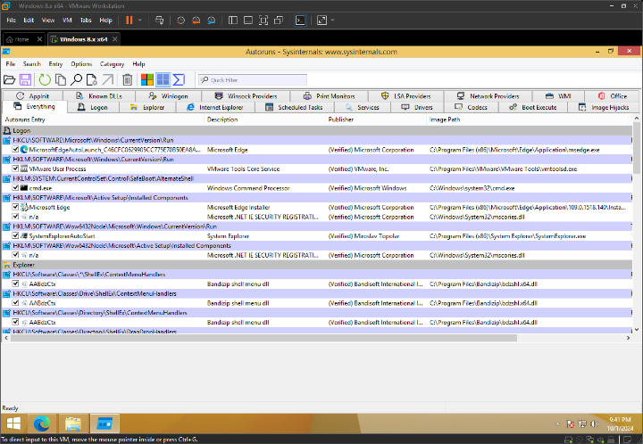The width and height of the screenshot is (643, 444).
Task: Open Microsoft Edge from the guest taskbar
Action: 42,423
